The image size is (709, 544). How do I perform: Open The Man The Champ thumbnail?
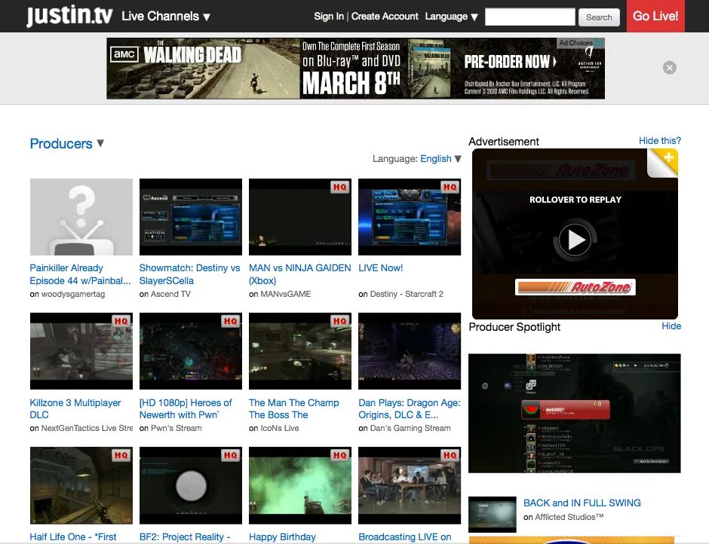[300, 351]
